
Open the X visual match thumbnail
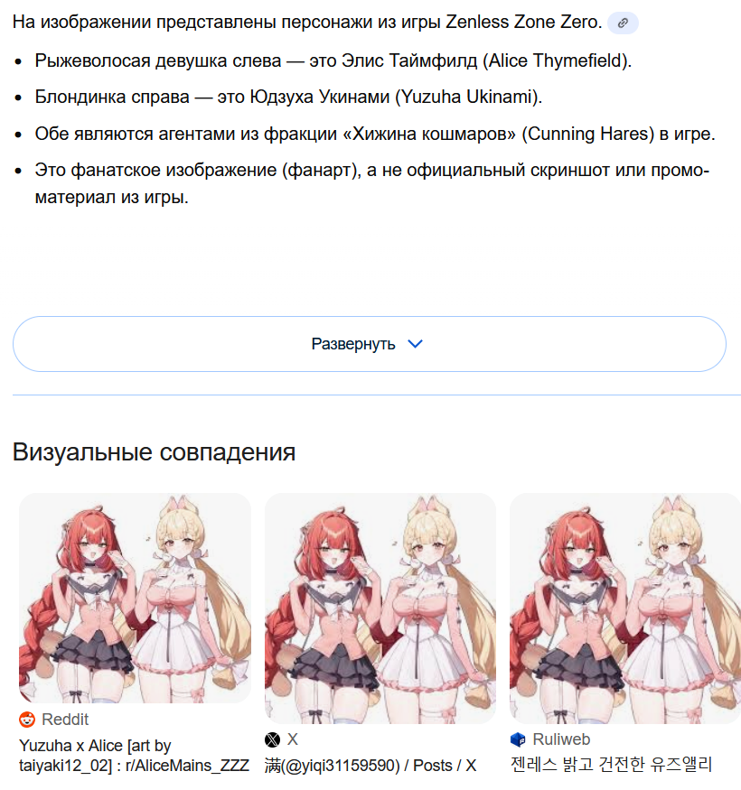(380, 609)
